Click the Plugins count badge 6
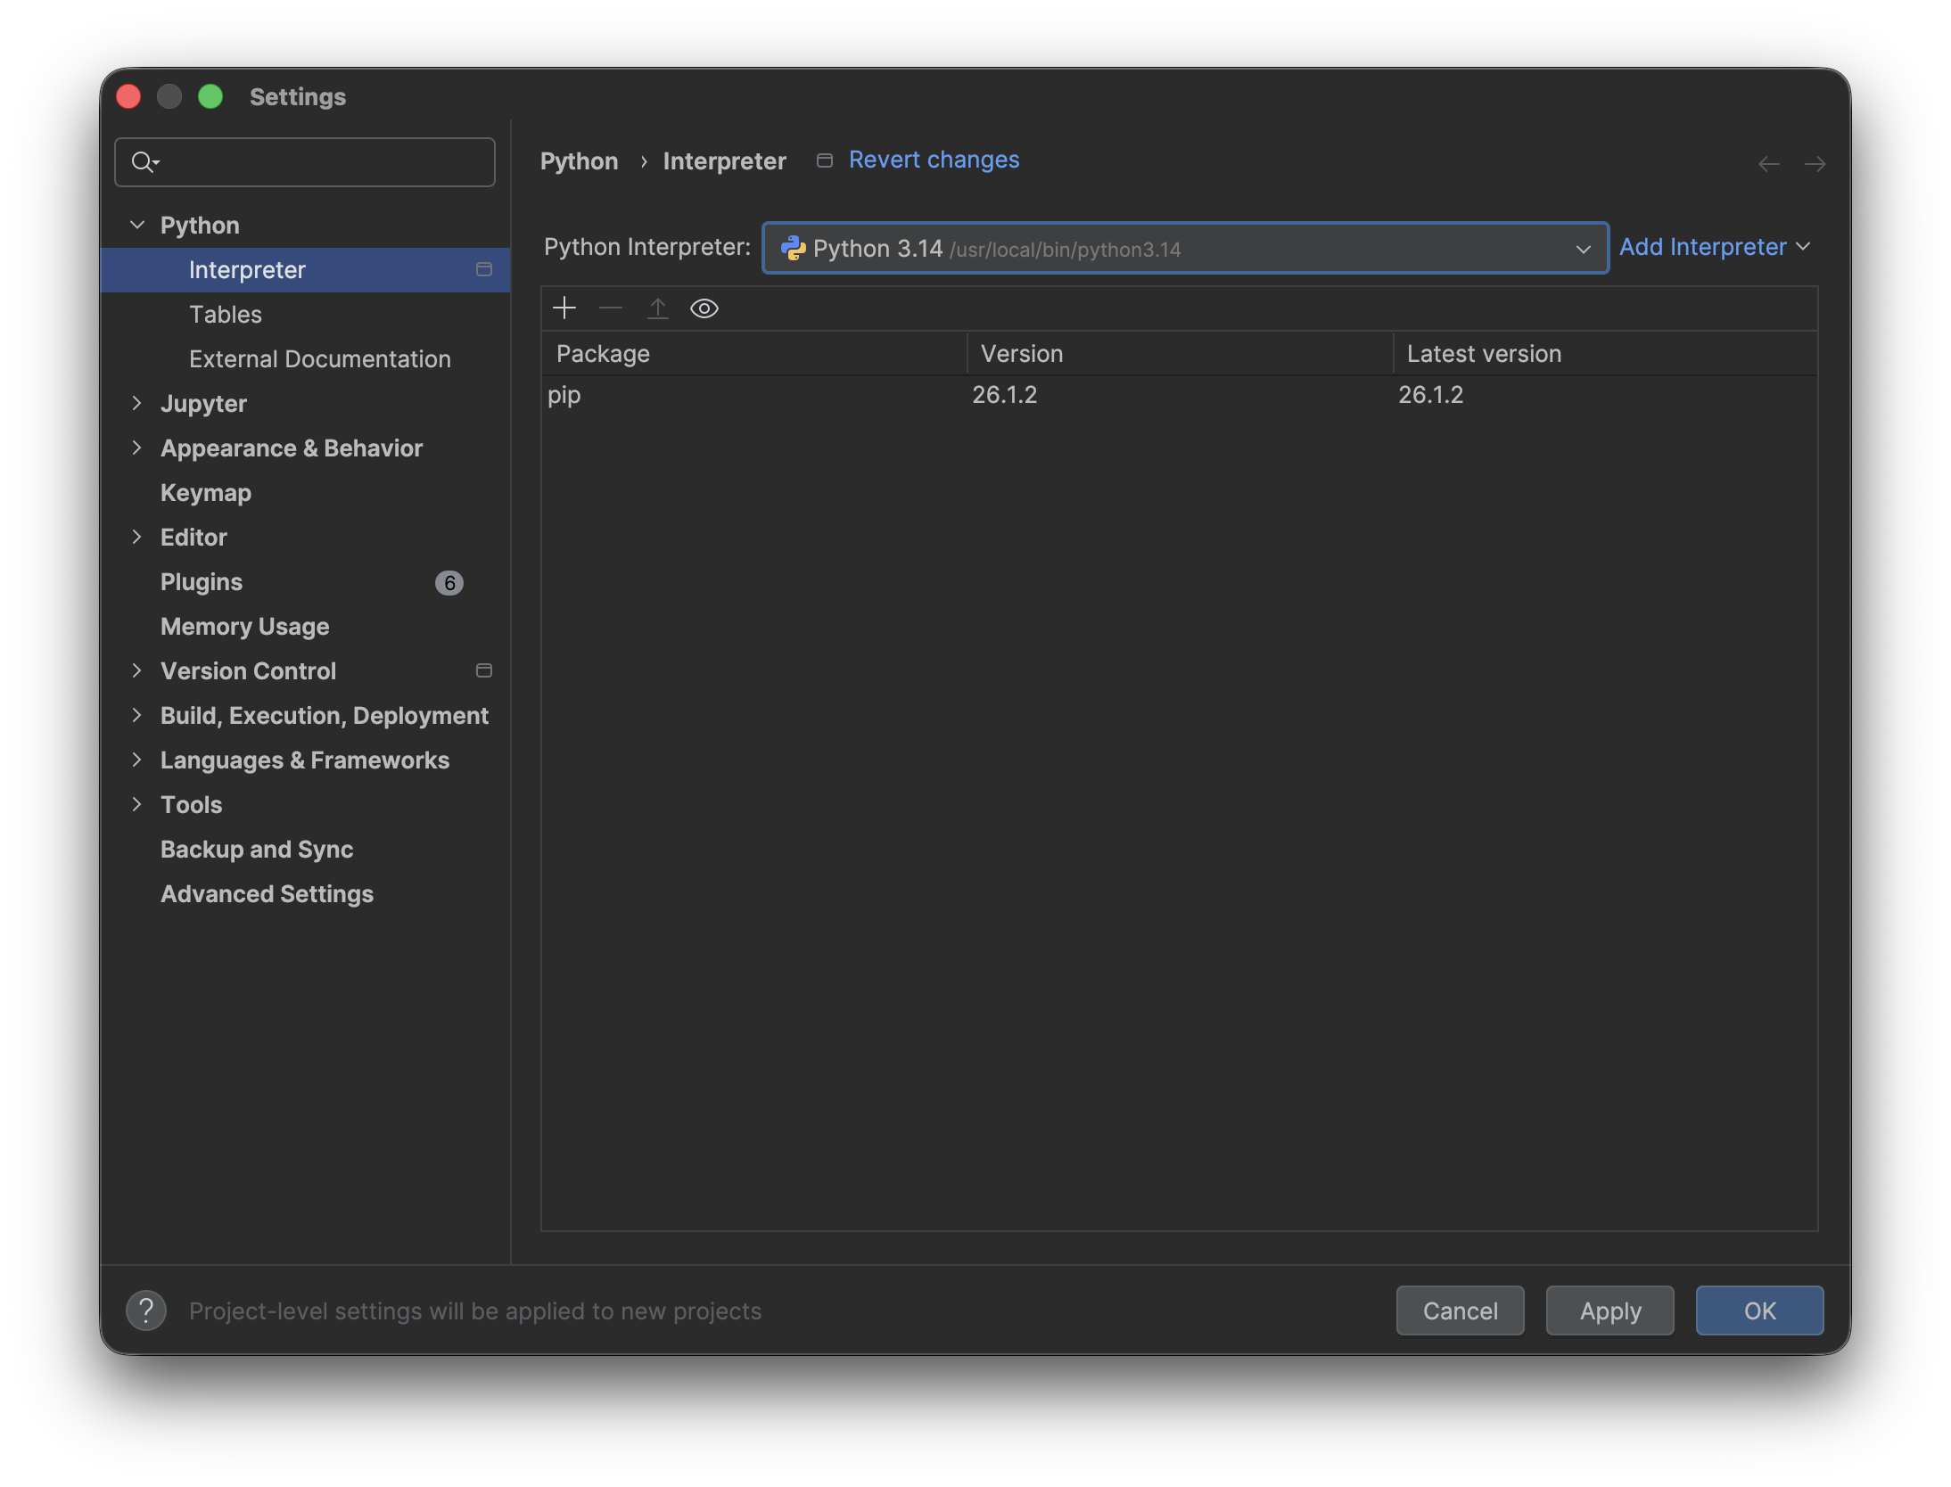1951x1487 pixels. [x=449, y=583]
